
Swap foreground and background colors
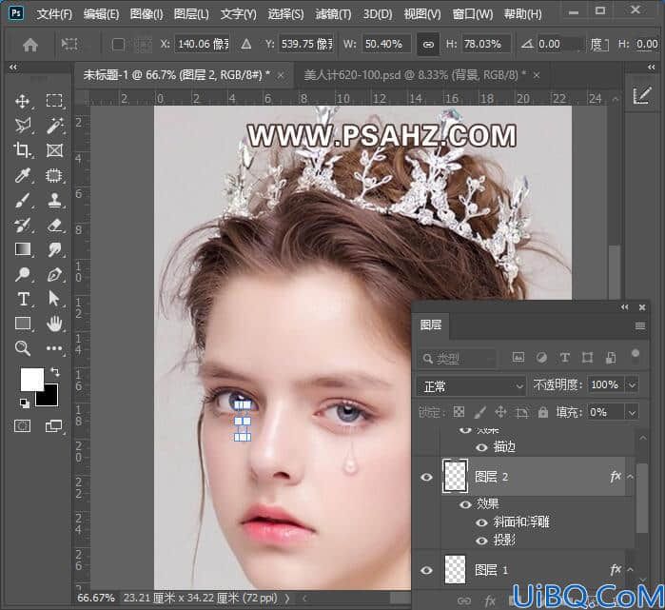55,372
